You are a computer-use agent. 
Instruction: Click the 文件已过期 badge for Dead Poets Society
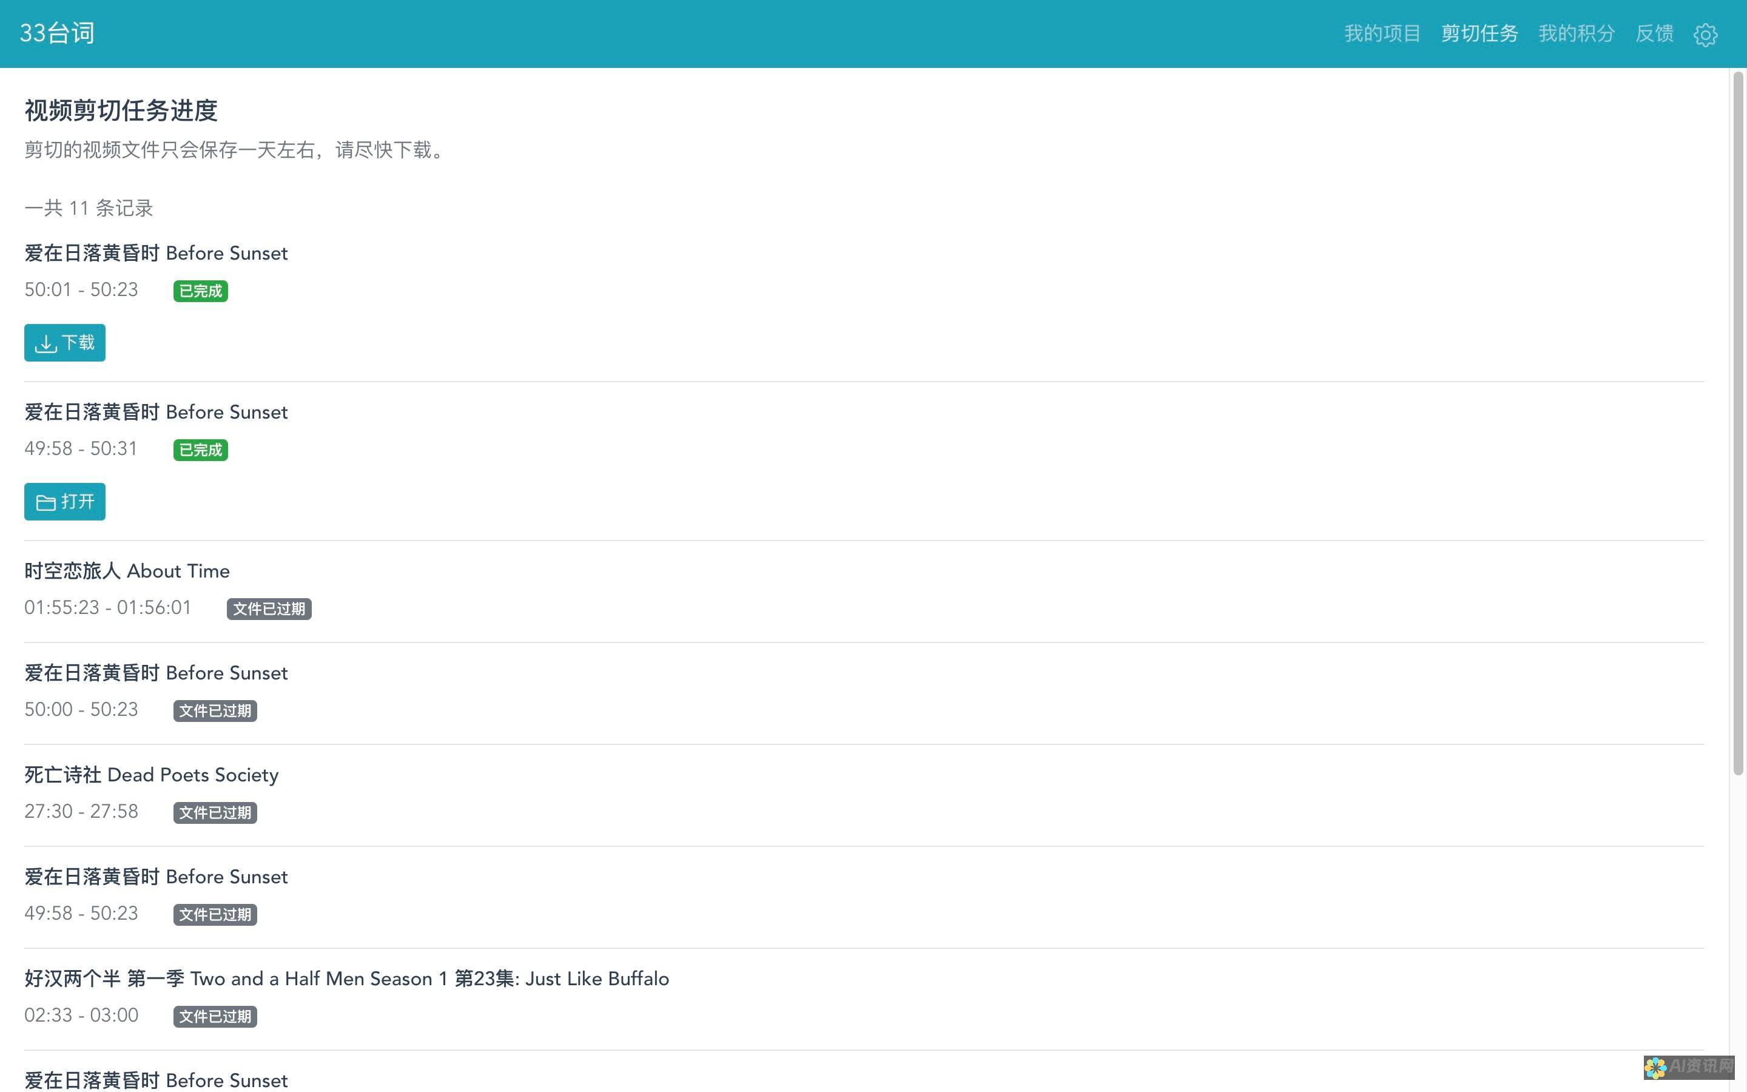215,812
